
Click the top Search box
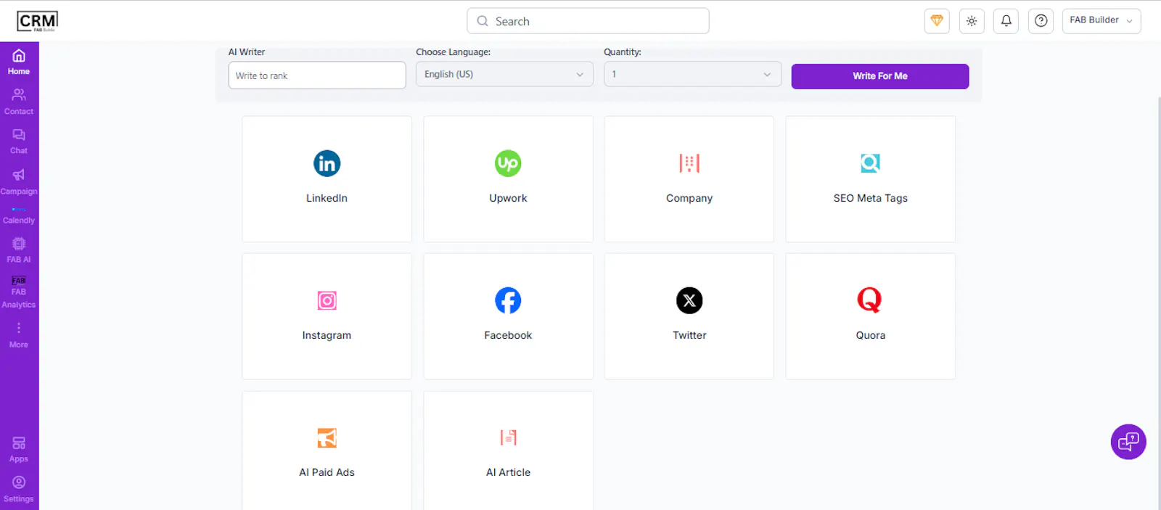coord(588,21)
